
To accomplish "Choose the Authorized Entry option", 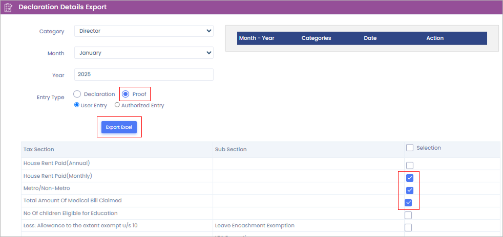I will [117, 105].
